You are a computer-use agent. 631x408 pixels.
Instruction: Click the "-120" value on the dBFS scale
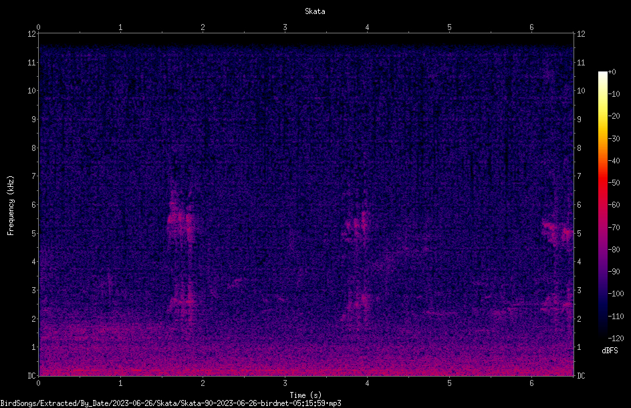pos(616,339)
